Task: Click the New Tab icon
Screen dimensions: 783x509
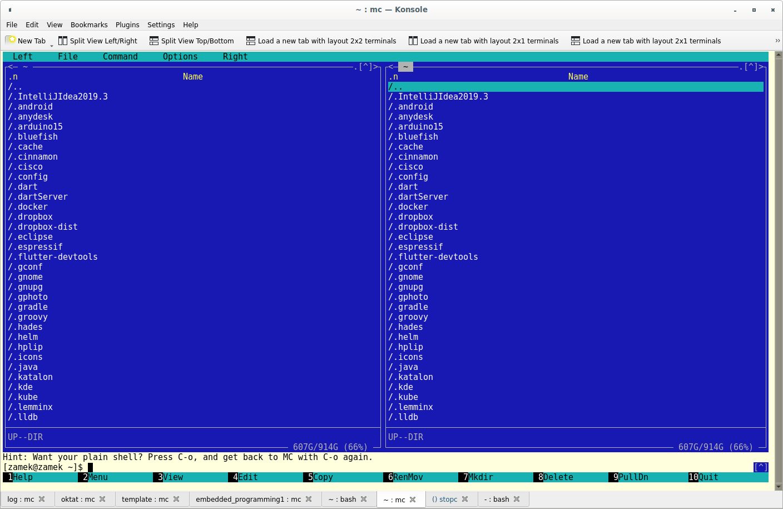Action: click(11, 41)
